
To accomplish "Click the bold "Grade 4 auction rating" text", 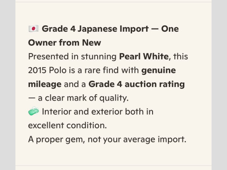I will (x=137, y=84).
